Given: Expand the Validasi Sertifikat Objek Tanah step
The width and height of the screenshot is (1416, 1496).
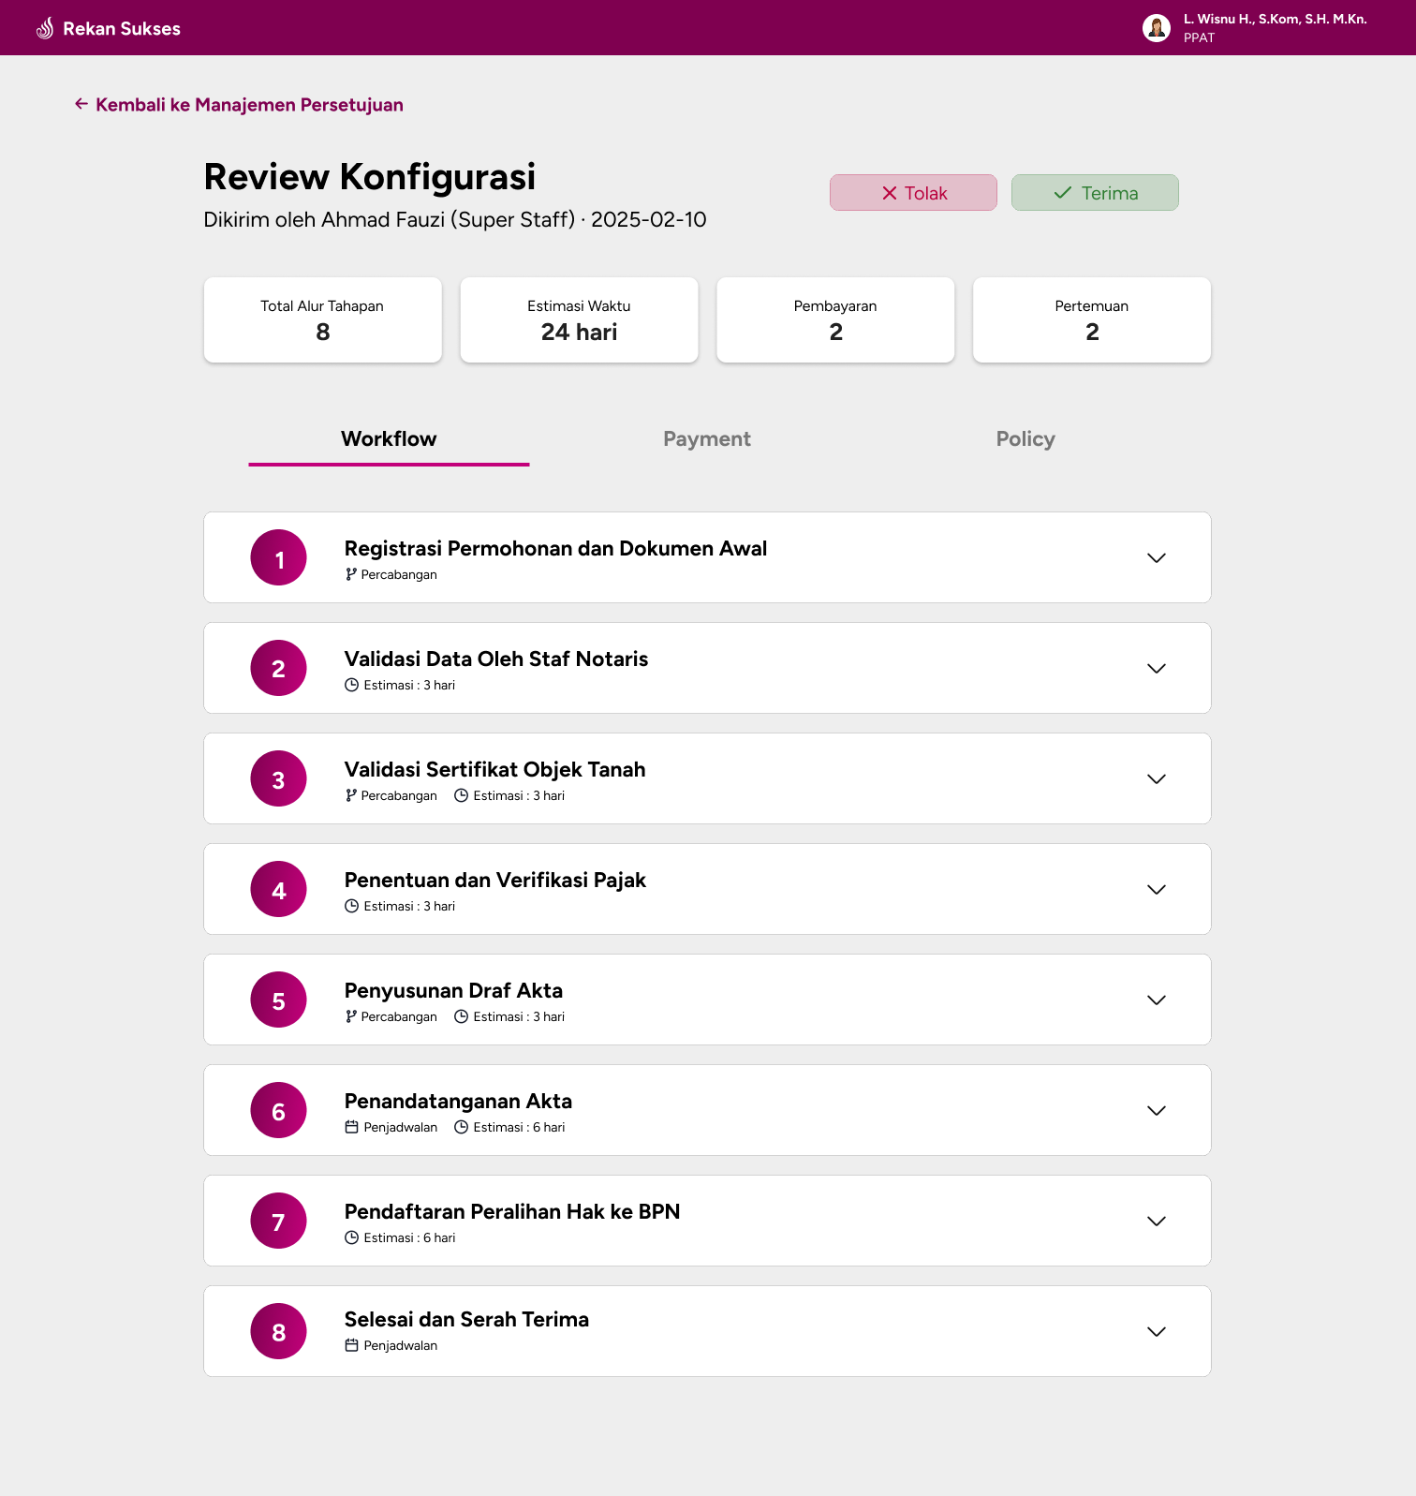Looking at the screenshot, I should [x=1157, y=778].
